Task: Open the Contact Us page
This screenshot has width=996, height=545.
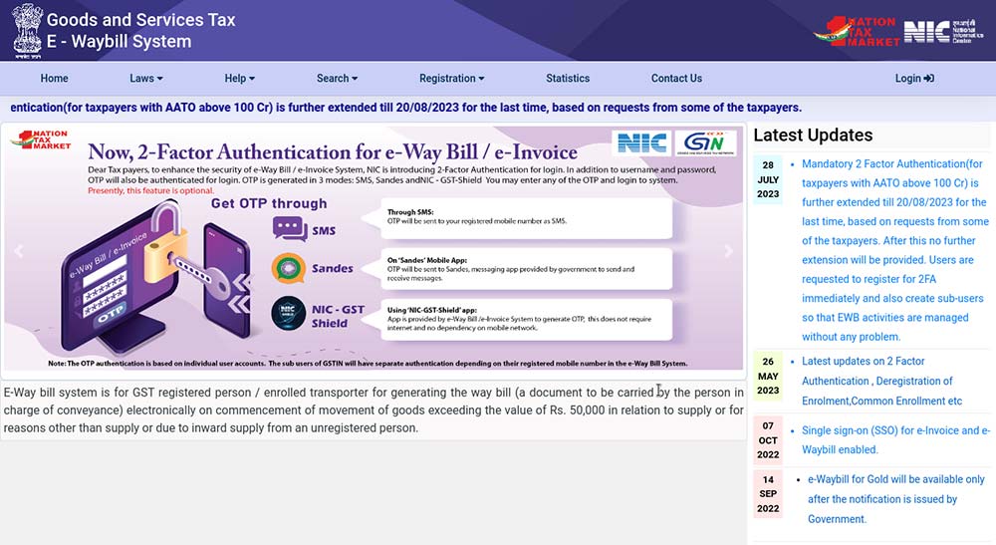Action: click(676, 79)
